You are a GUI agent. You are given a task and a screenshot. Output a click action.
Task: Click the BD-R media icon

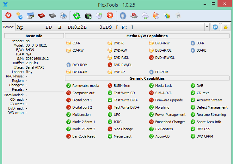193,43
